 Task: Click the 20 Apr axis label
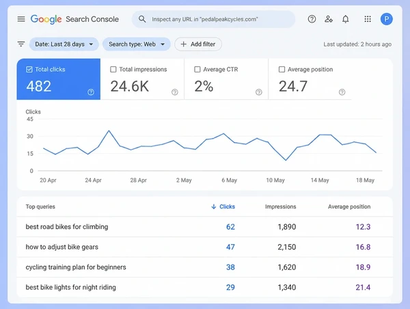pyautogui.click(x=48, y=180)
